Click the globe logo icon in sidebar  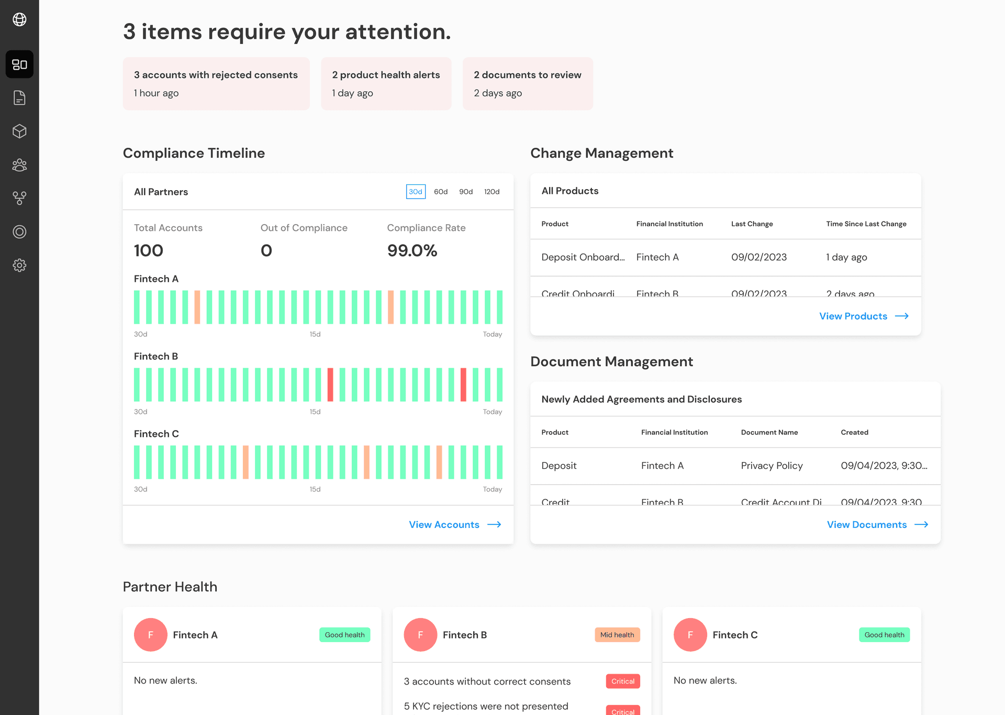pyautogui.click(x=19, y=19)
